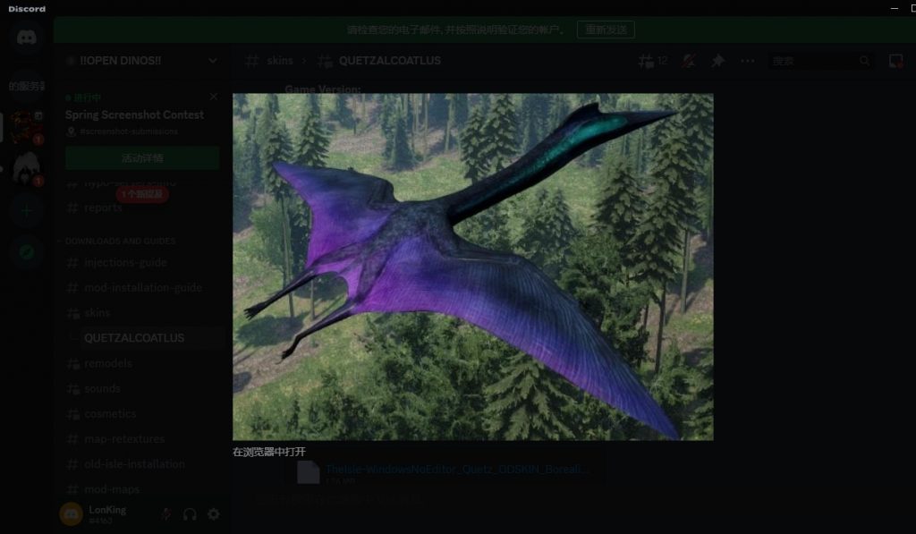The height and width of the screenshot is (534, 916).
Task: Click the thread icon beside QUETZALCOATLUS title
Action: tap(325, 61)
